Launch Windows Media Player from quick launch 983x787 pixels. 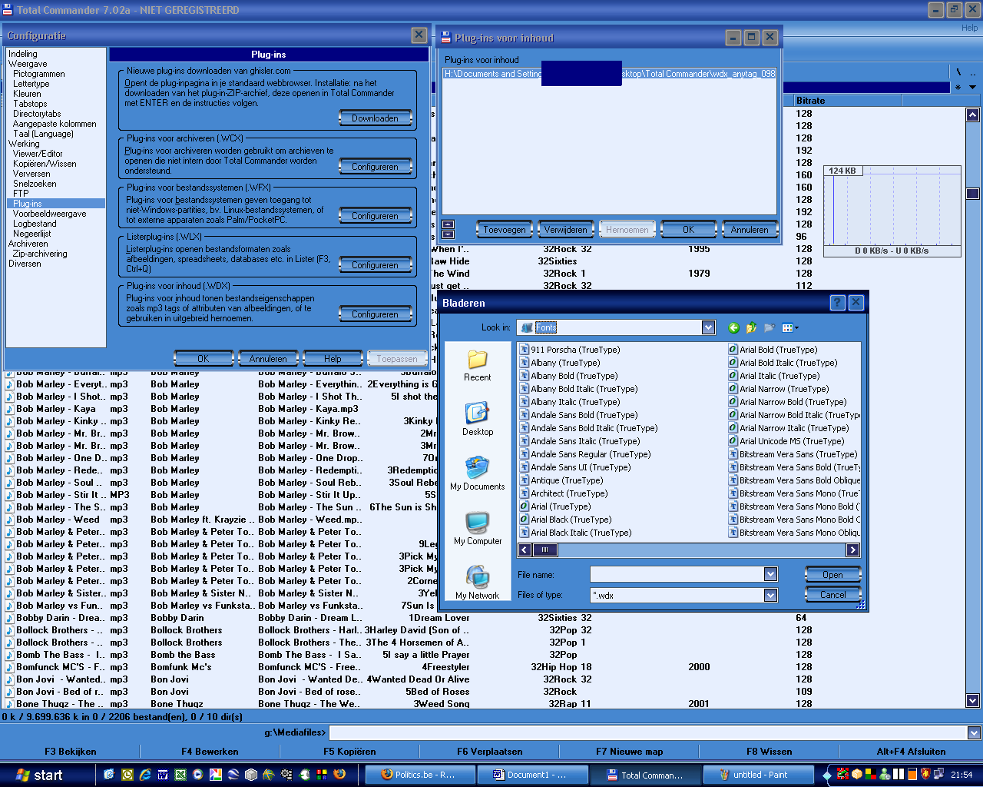pos(198,775)
